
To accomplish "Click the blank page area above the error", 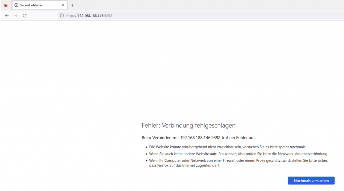I will point(172,67).
